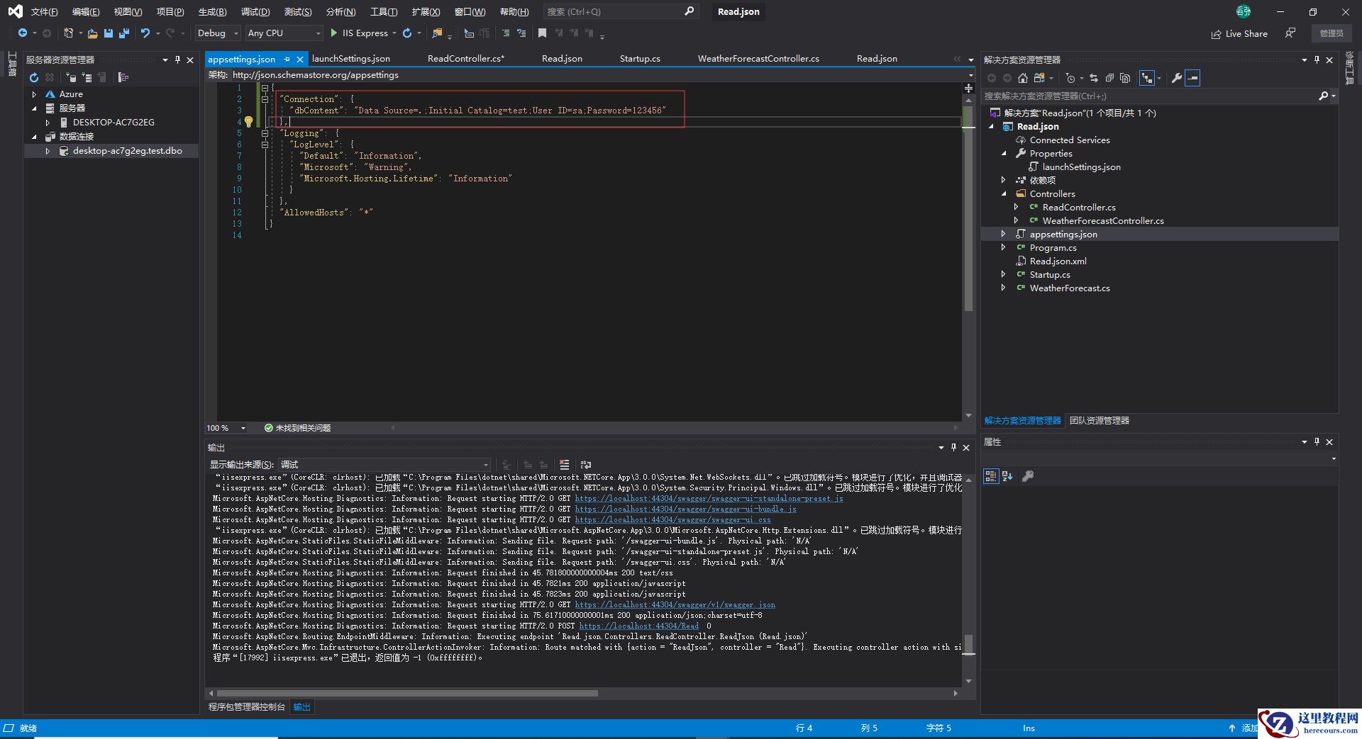Image resolution: width=1362 pixels, height=739 pixels.
Task: Start debugging with IIS Express button
Action: (359, 33)
